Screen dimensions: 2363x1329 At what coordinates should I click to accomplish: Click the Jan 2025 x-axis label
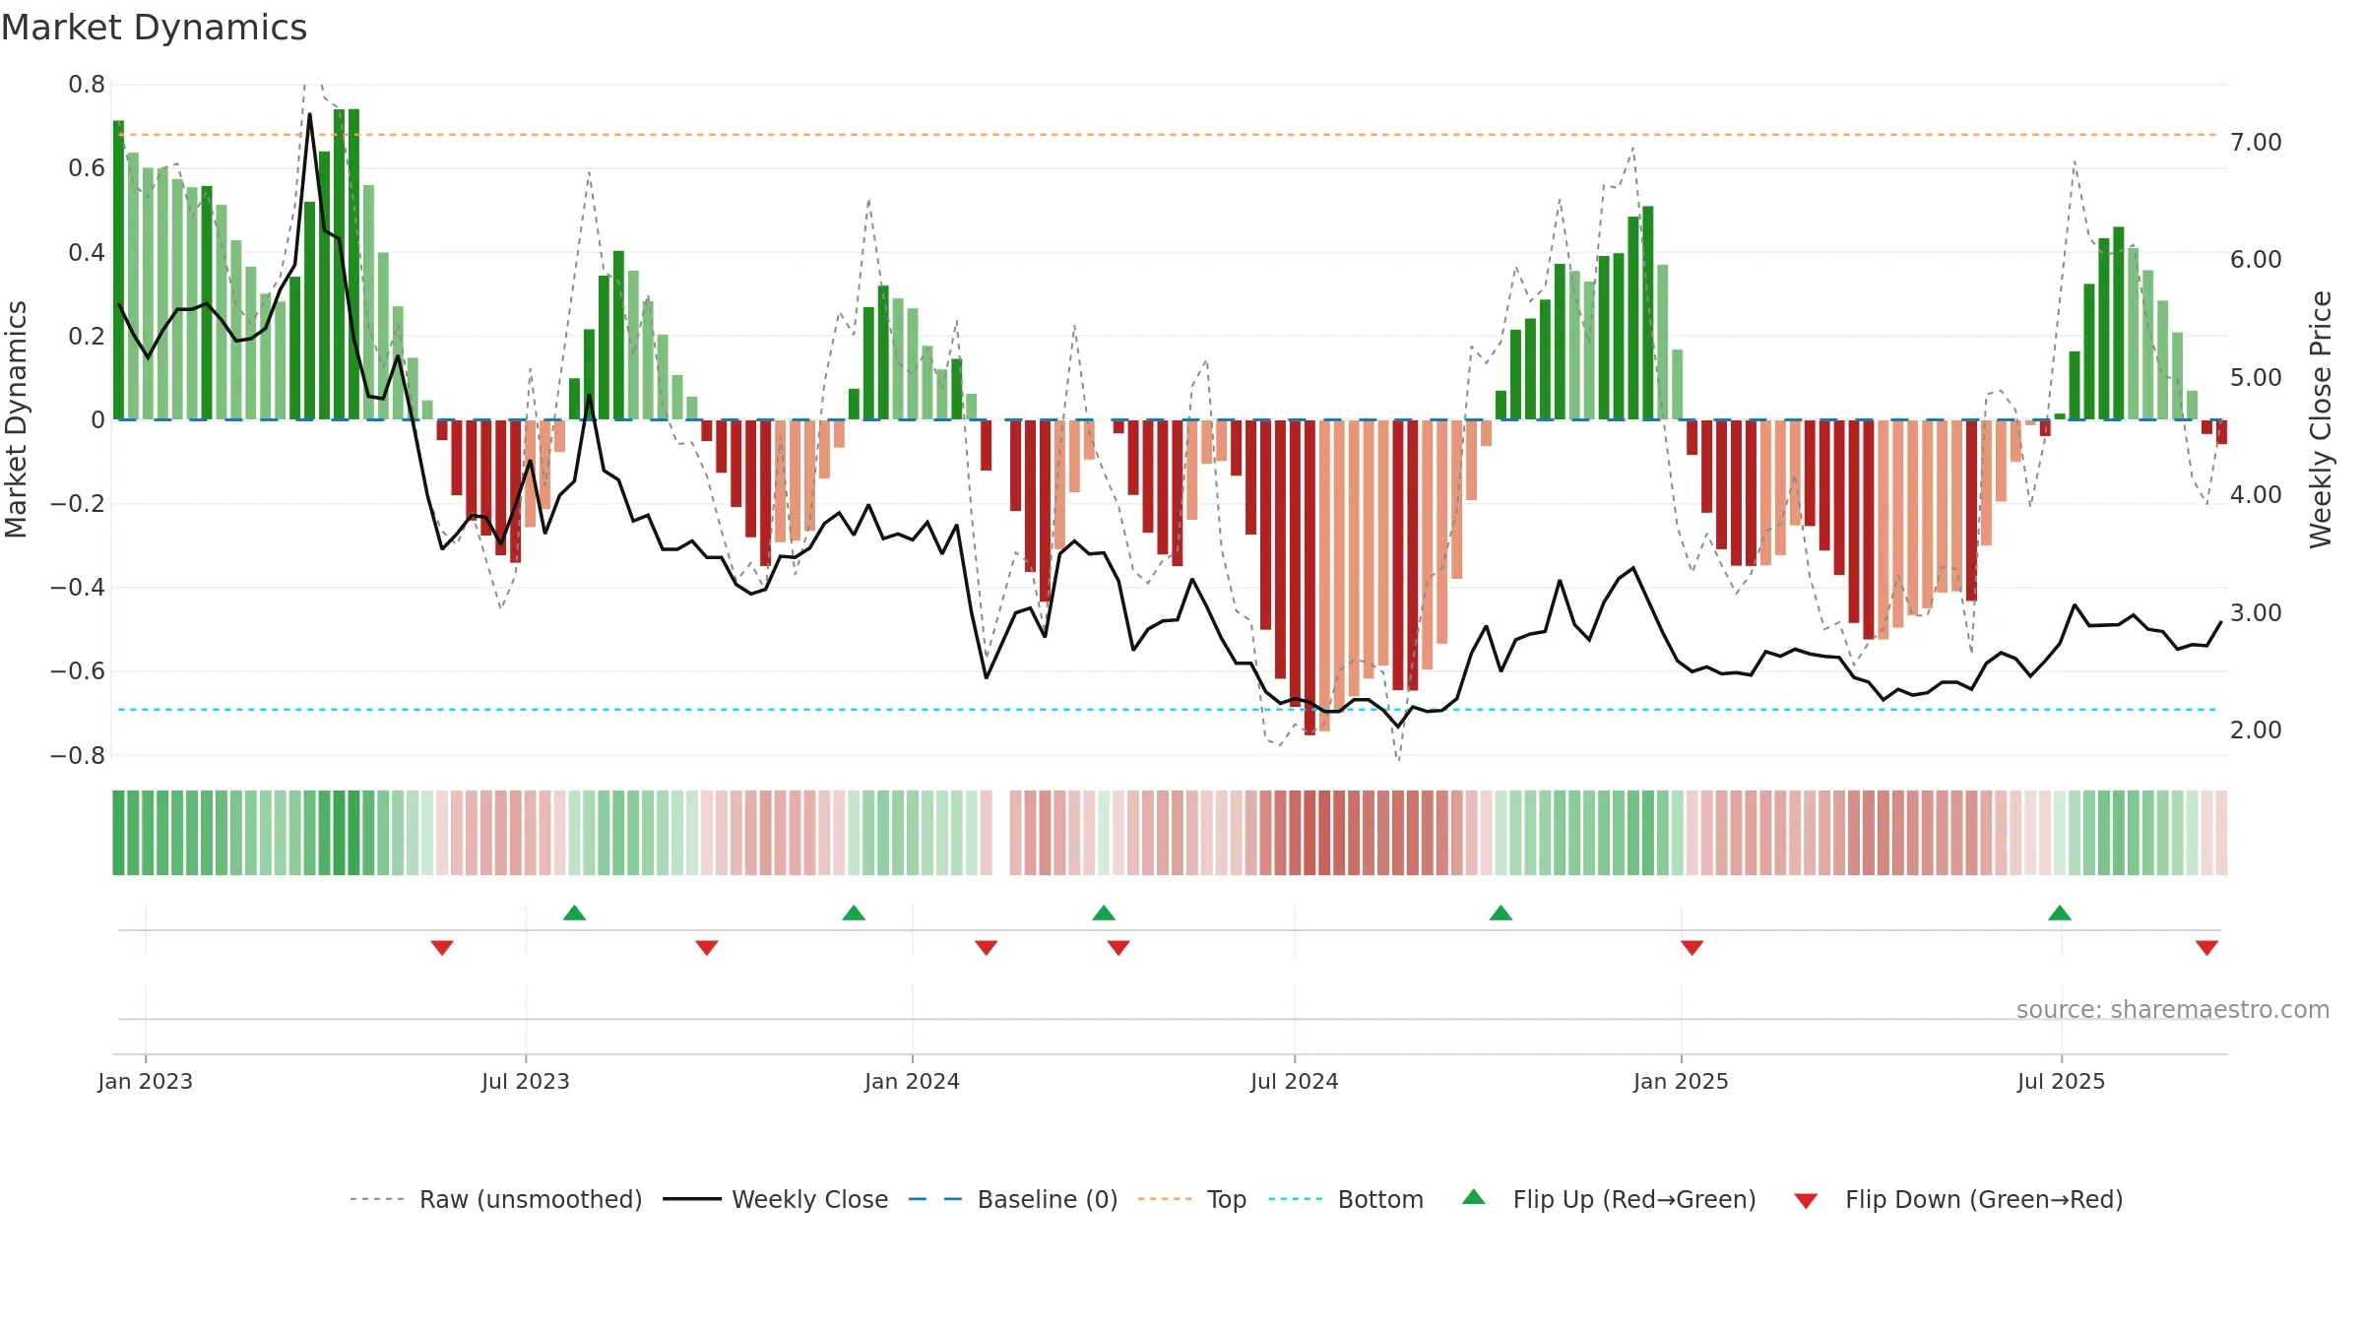point(1682,1081)
